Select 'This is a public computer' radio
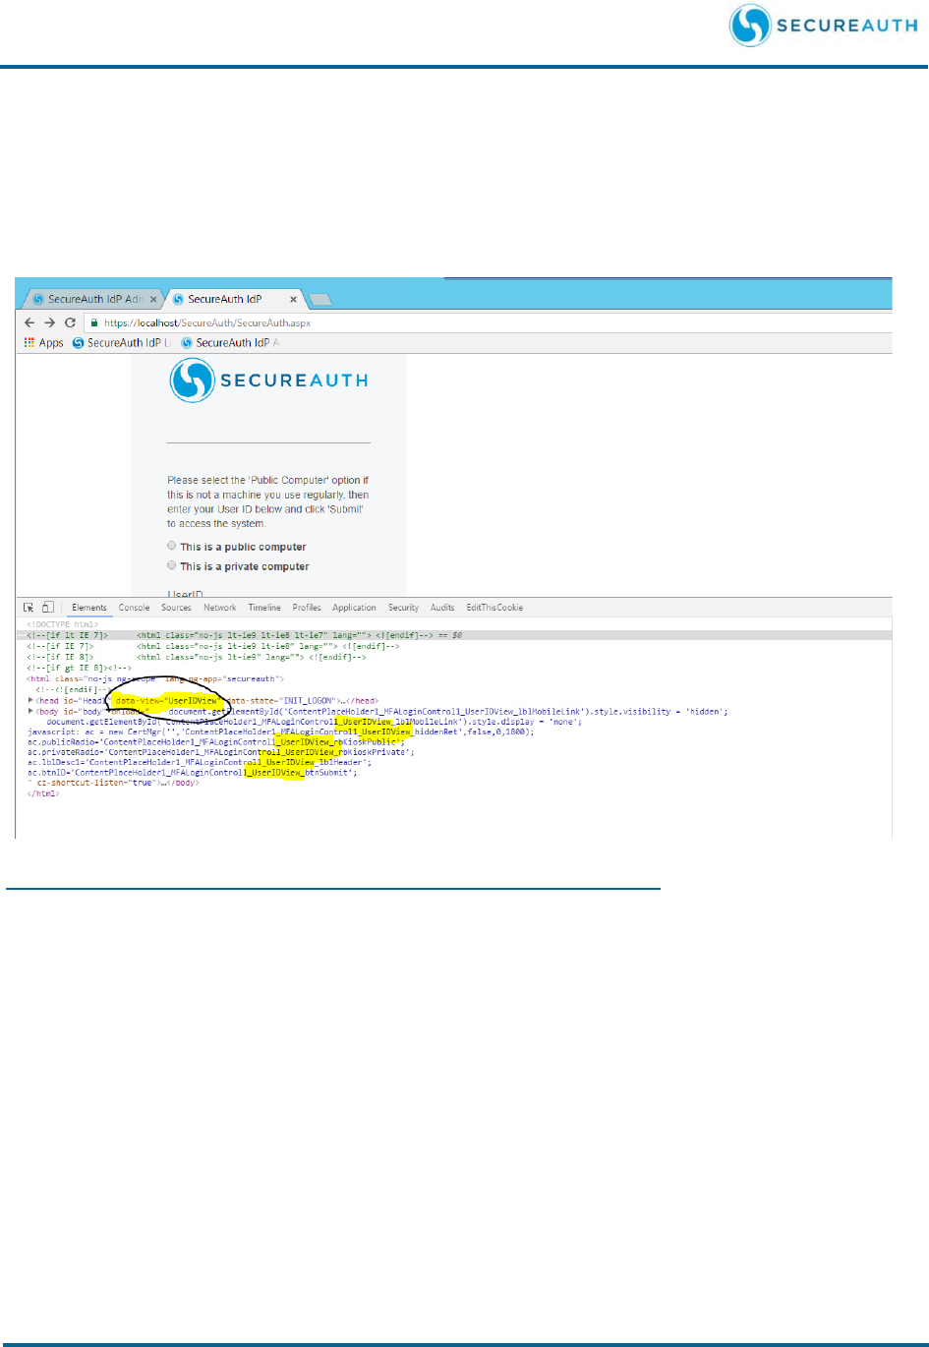 coord(171,546)
